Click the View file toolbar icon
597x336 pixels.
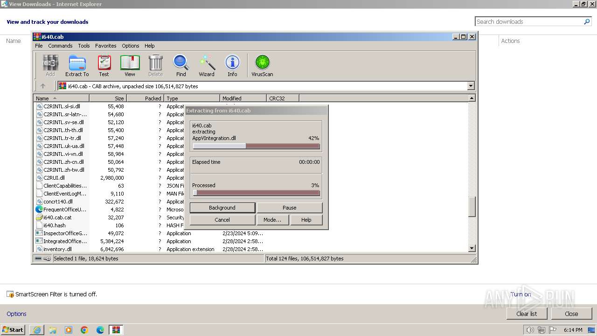point(130,65)
